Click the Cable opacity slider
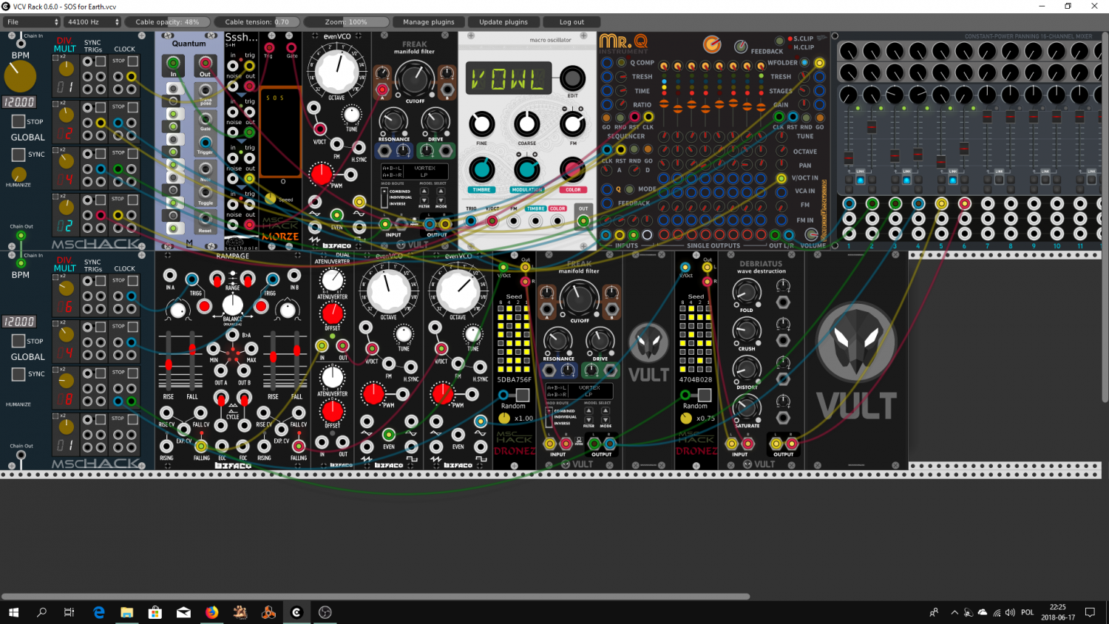Viewport: 1109px width, 624px height. point(167,22)
